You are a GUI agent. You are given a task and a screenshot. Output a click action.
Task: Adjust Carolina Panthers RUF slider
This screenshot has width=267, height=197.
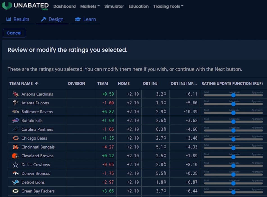pyautogui.click(x=233, y=131)
